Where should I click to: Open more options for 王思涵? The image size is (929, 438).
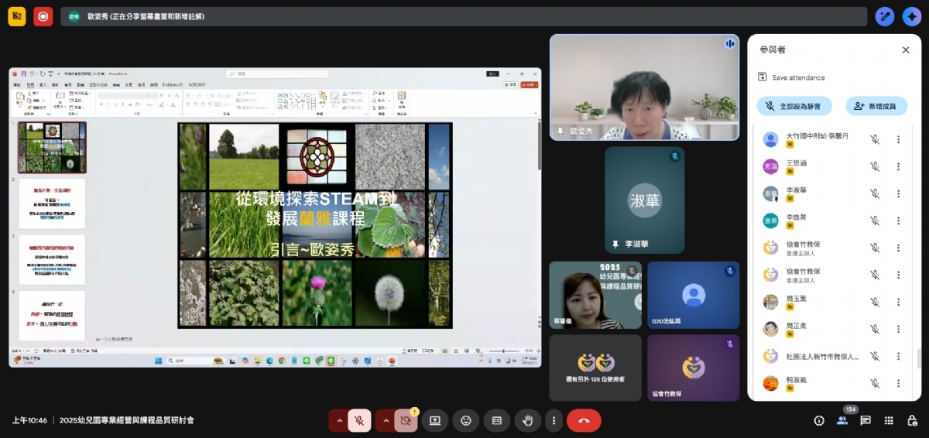[898, 166]
